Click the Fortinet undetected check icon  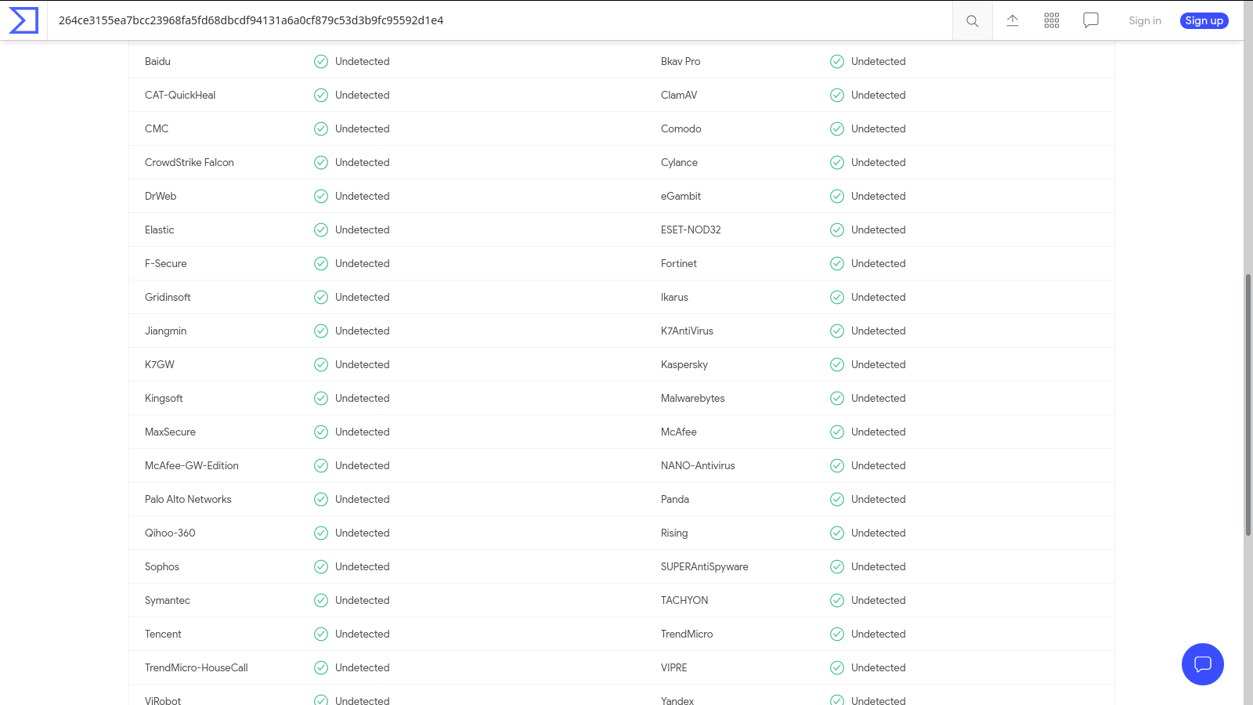click(836, 263)
